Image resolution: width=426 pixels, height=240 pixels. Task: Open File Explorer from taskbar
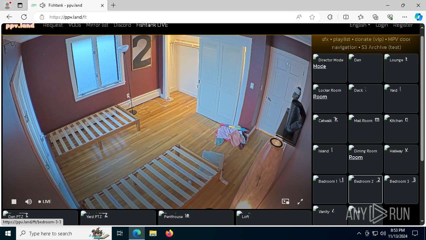pyautogui.click(x=153, y=233)
